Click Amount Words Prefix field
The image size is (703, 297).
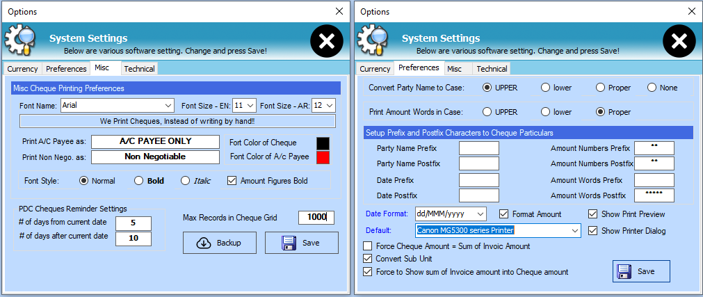654,180
